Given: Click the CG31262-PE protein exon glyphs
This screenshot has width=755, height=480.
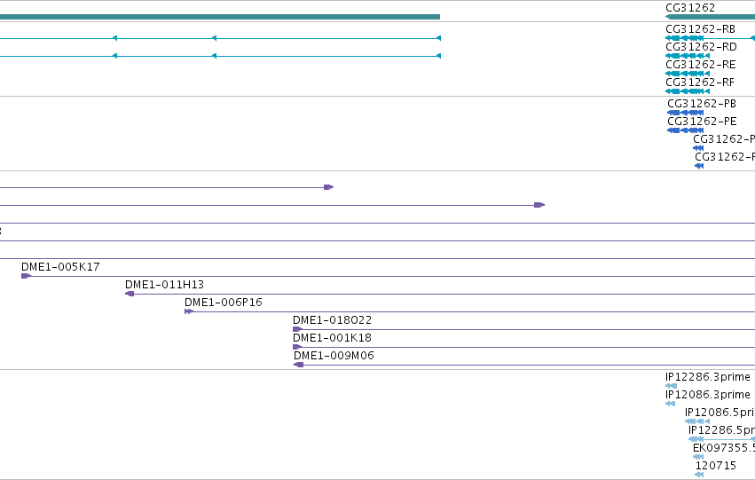Looking at the screenshot, I should (x=686, y=130).
